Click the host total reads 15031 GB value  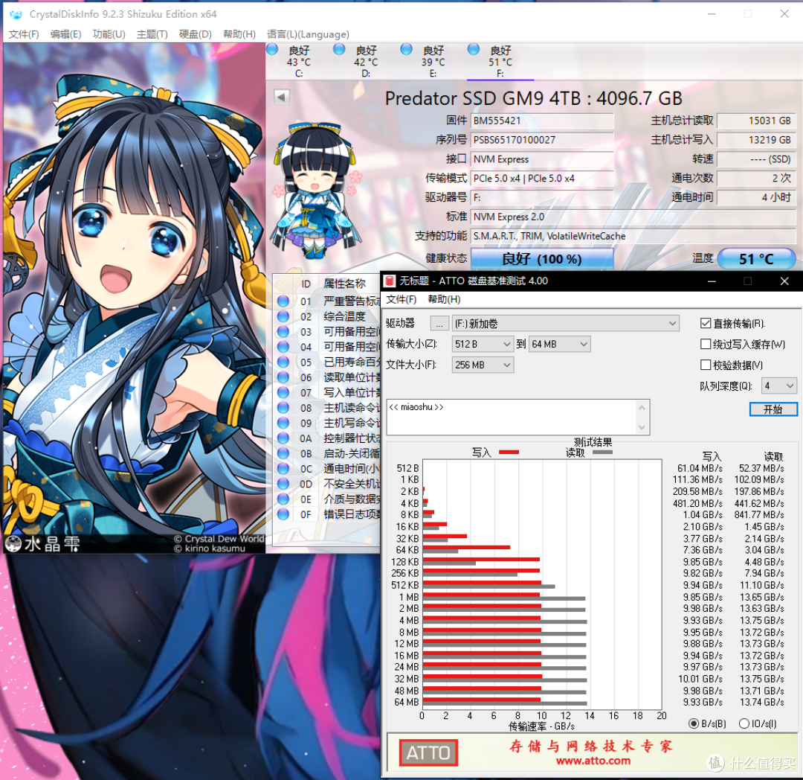756,121
